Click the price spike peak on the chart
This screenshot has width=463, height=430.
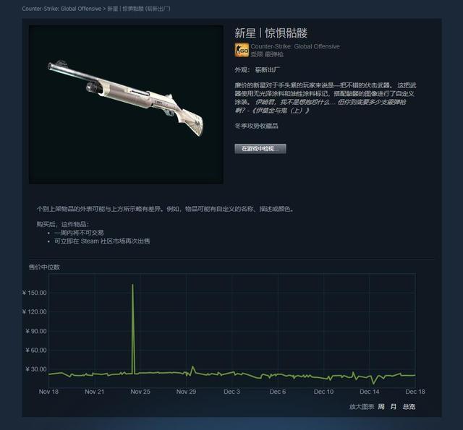pos(132,285)
